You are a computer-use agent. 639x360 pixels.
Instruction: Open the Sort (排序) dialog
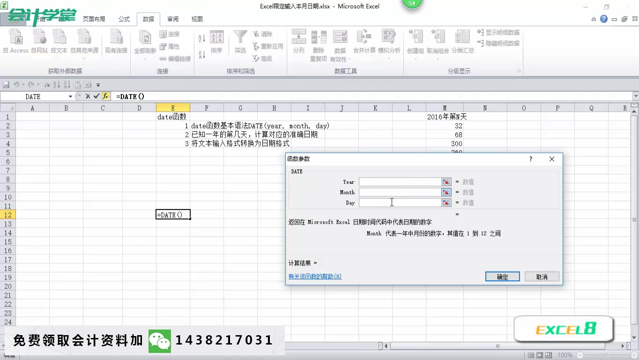[216, 42]
